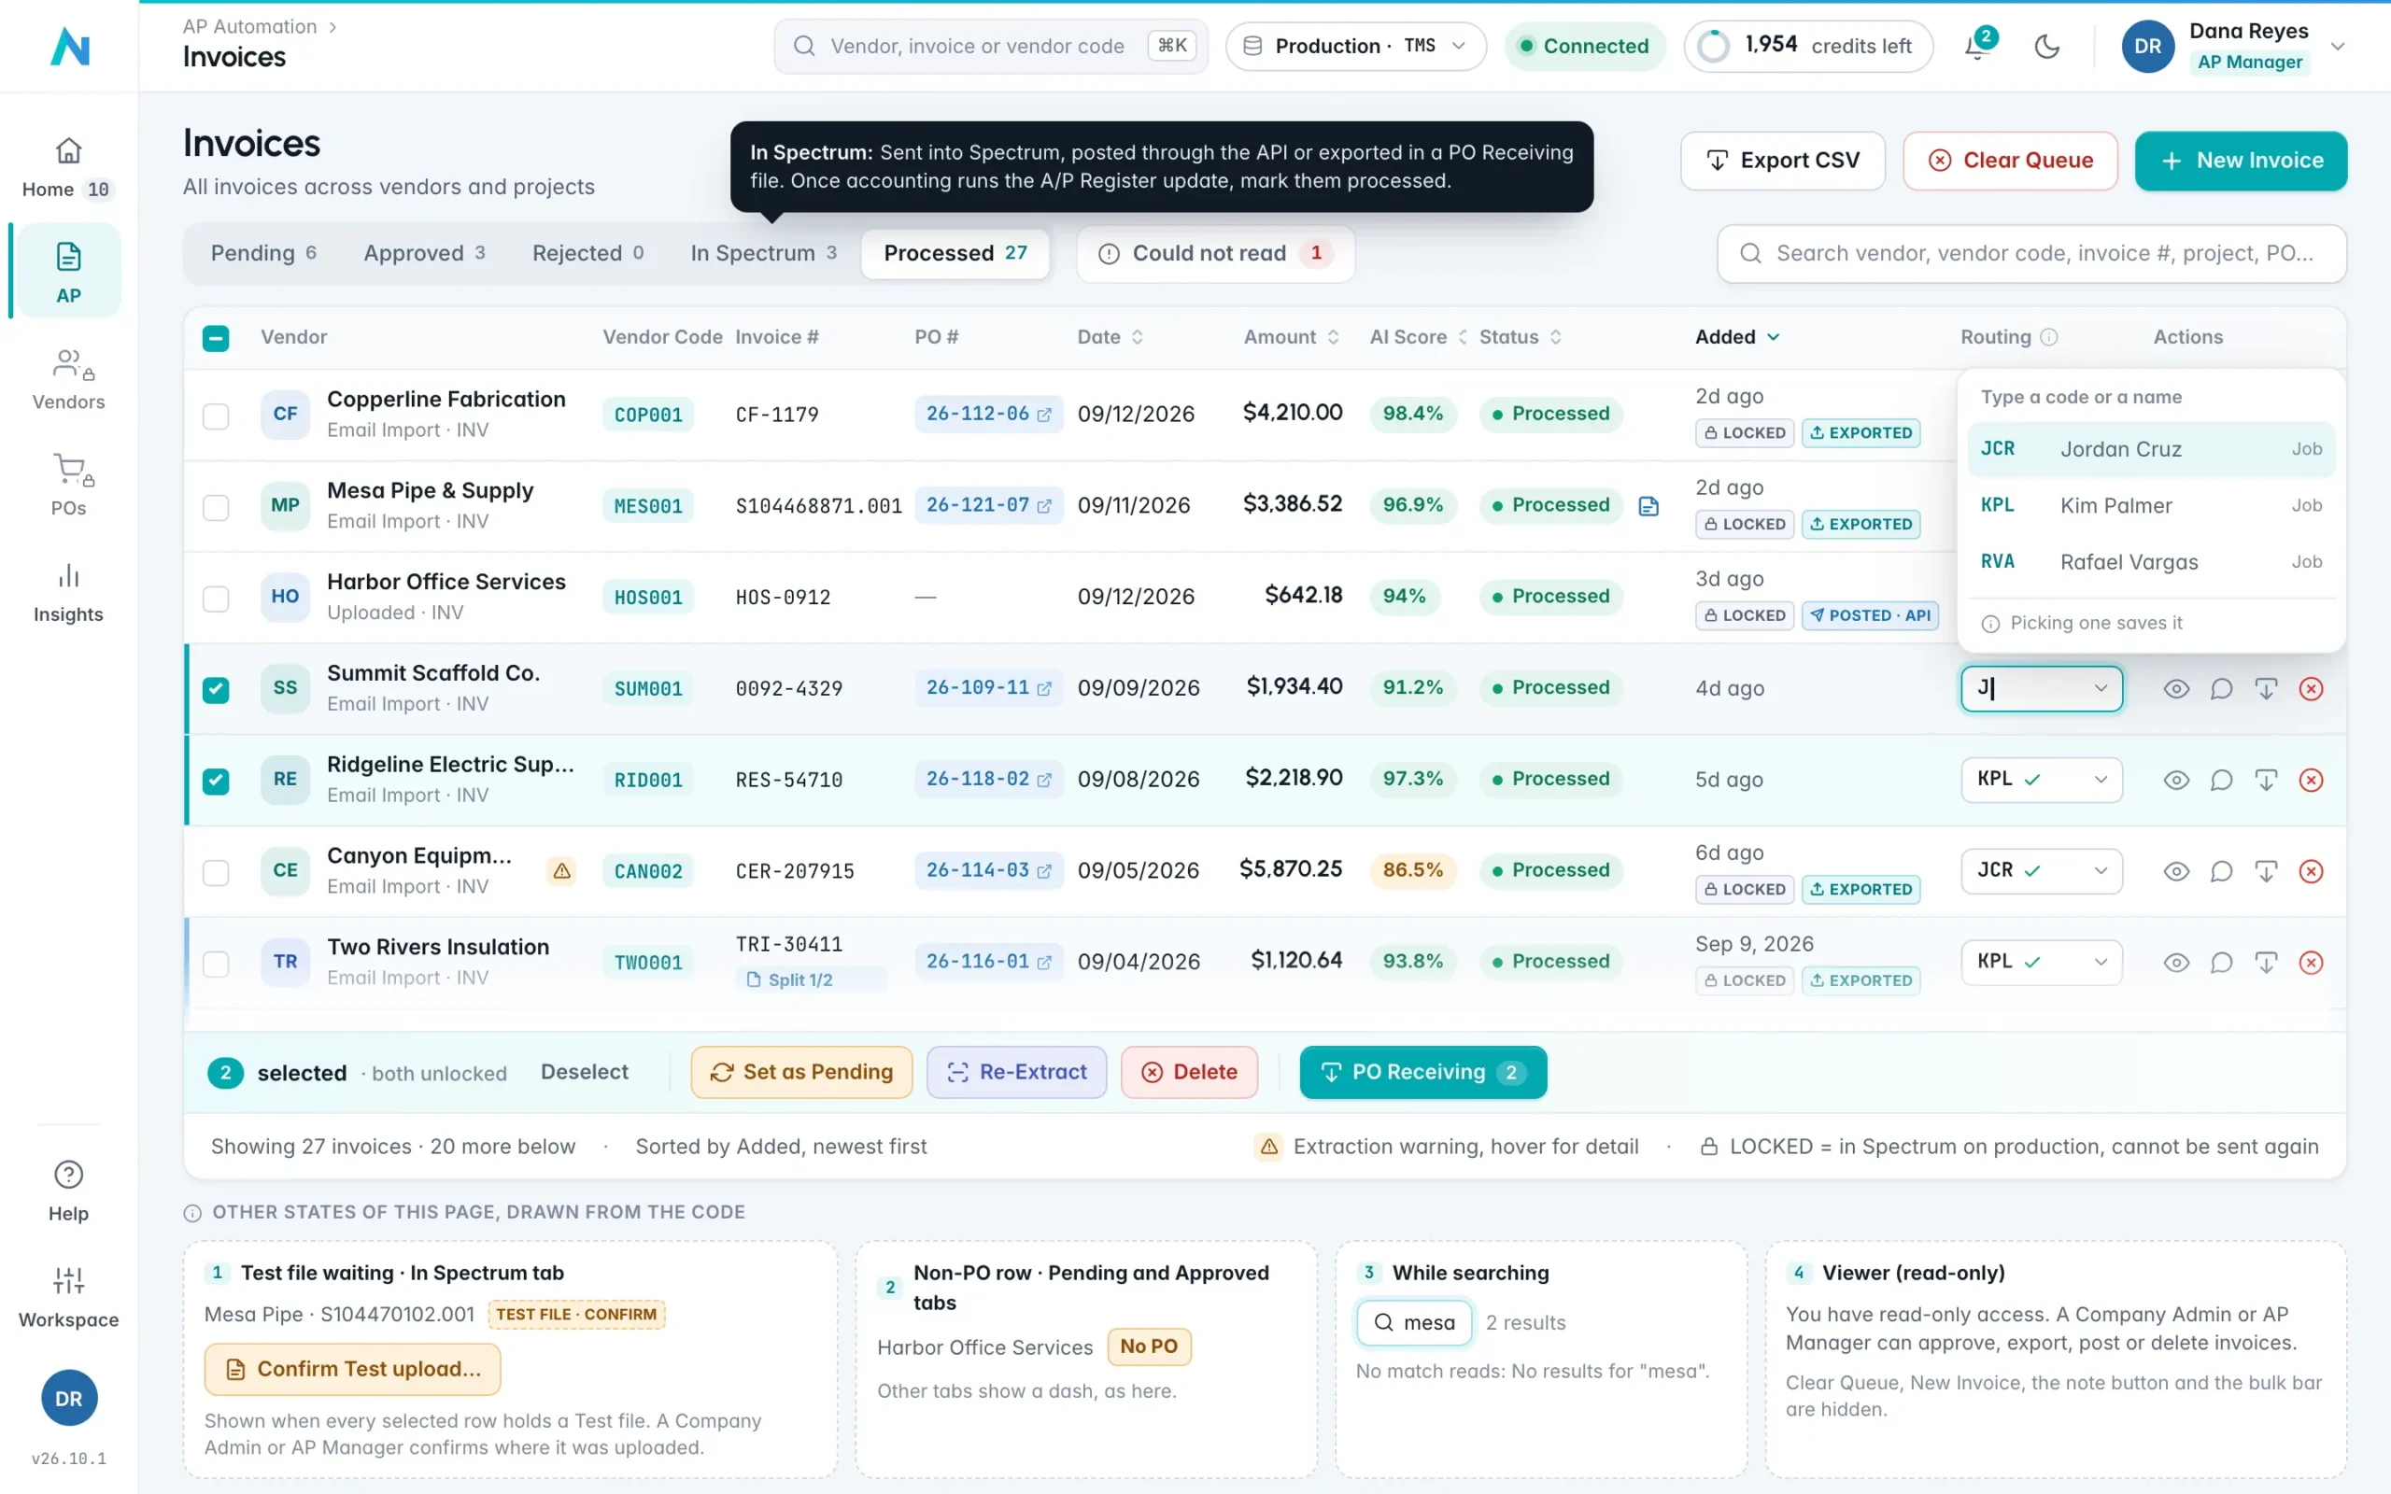Open Canyon Equipment JCR routing dropdown
2391x1494 pixels.
2042,870
